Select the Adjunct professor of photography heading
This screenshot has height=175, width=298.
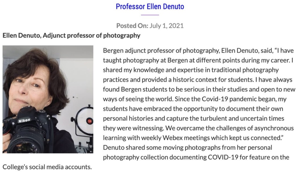(71, 36)
